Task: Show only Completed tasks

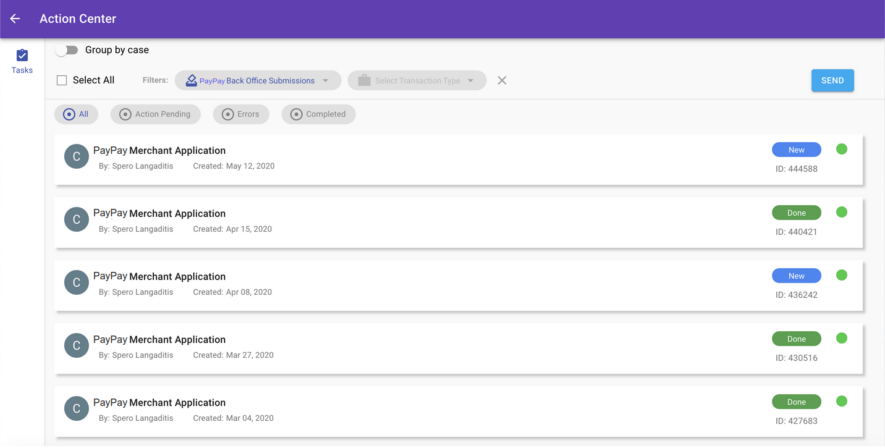Action: [319, 114]
